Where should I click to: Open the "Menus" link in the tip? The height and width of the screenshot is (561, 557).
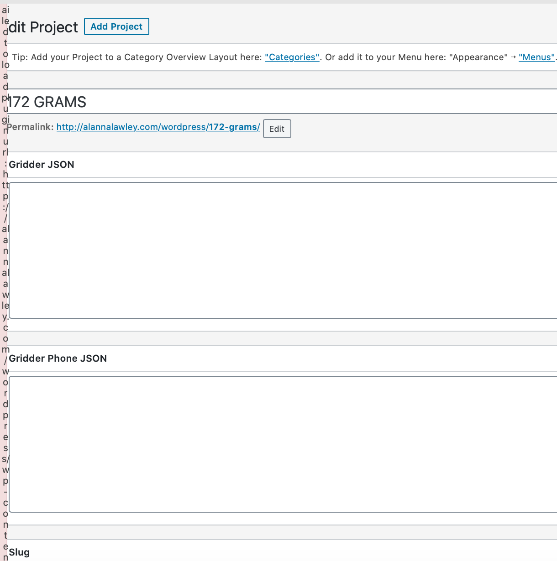(x=536, y=57)
